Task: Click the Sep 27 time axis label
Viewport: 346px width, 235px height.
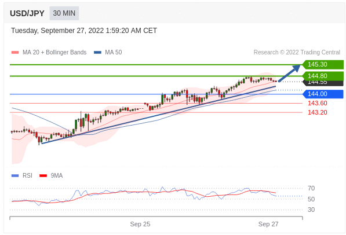Action: click(x=268, y=224)
